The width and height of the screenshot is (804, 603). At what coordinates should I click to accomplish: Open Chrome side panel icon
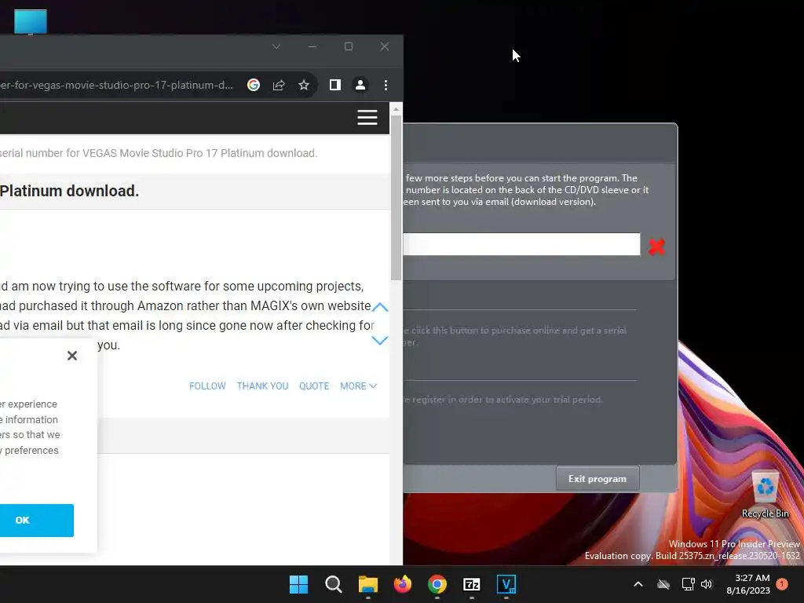(x=334, y=85)
